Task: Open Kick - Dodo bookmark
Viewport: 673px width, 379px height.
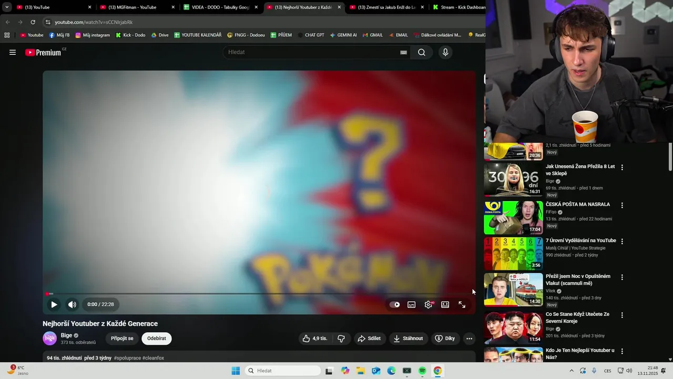Action: pyautogui.click(x=130, y=35)
